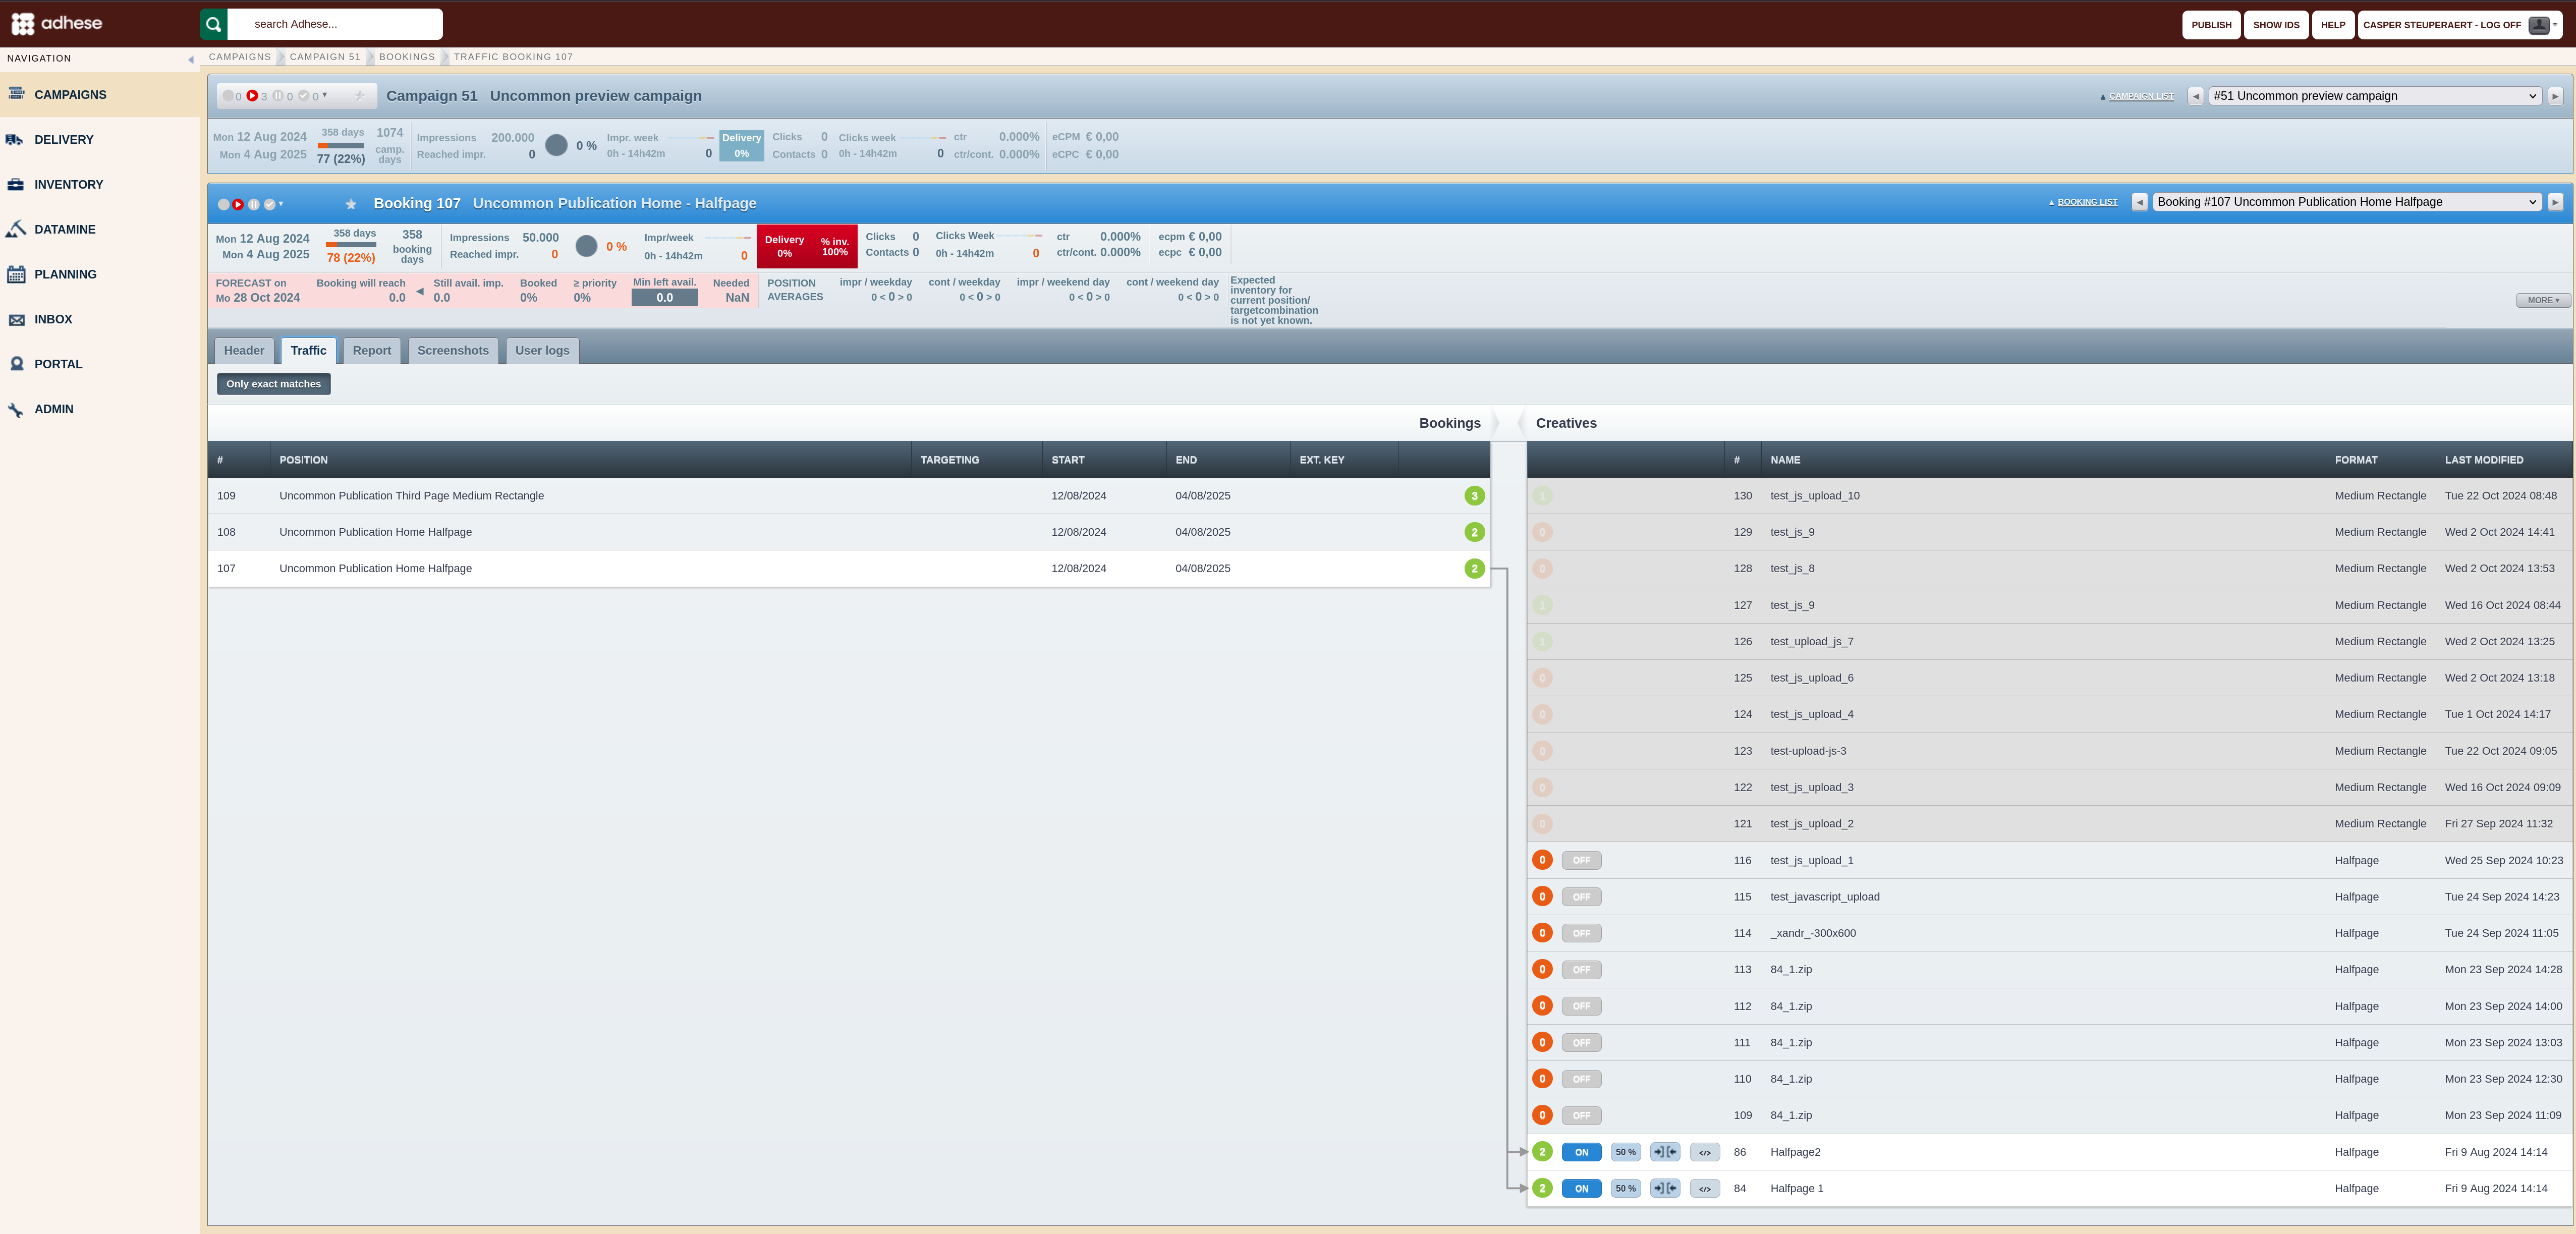The height and width of the screenshot is (1234, 2576).
Task: Open the Booking #107 selector dropdown
Action: (x=2346, y=202)
